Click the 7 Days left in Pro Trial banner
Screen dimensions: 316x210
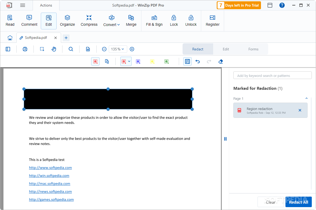tap(239, 5)
